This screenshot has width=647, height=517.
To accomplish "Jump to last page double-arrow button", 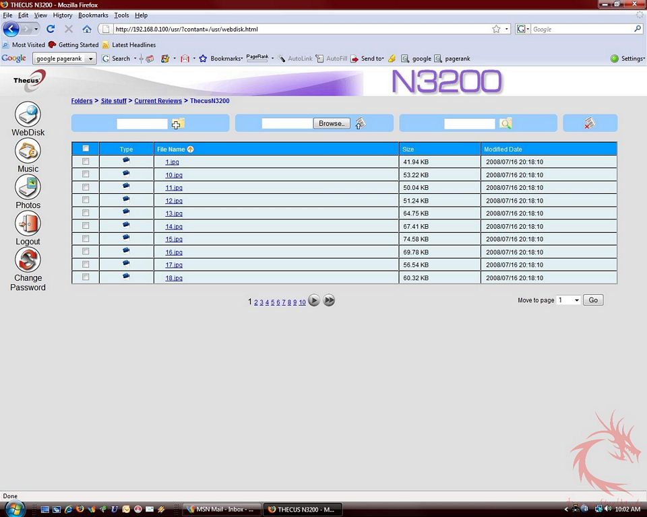I will [x=329, y=300].
